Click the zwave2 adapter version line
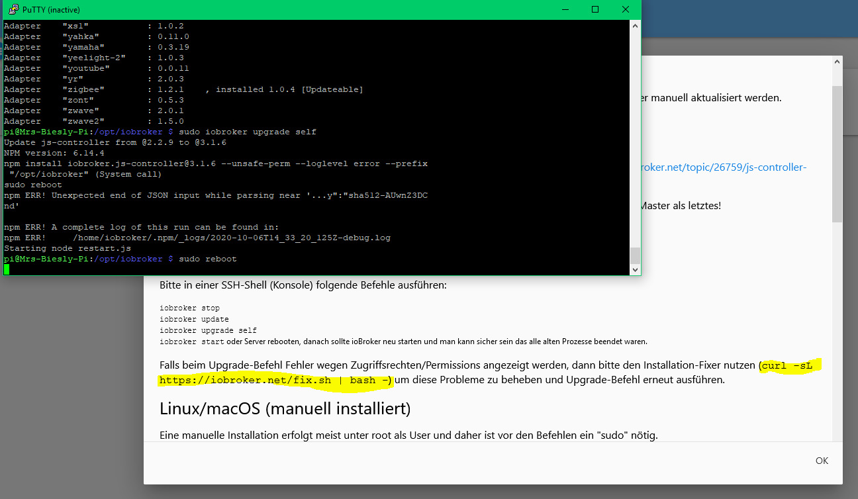 coord(94,121)
